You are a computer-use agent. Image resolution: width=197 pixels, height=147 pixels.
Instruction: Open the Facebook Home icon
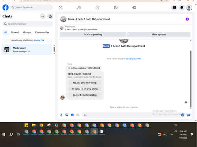tap(60, 7)
